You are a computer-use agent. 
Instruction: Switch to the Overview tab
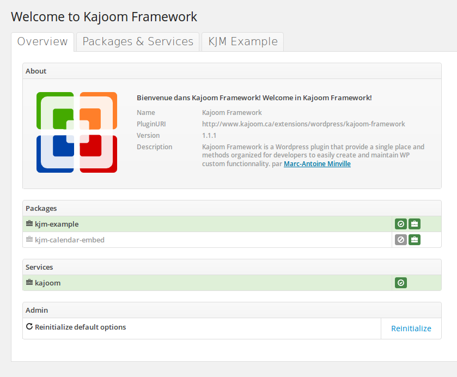pos(42,42)
